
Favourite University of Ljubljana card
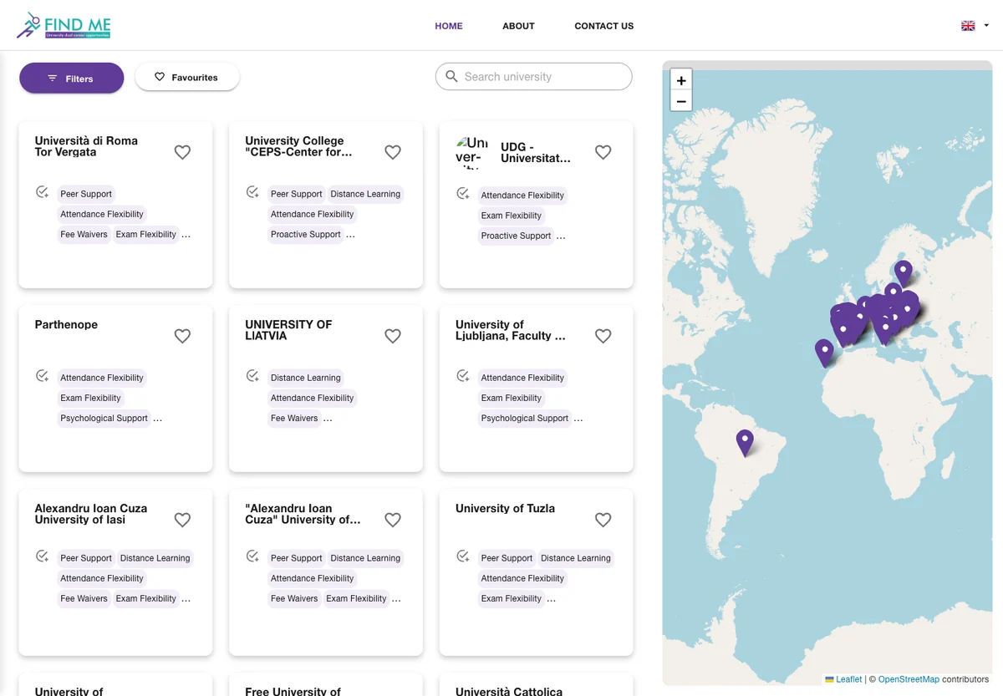(603, 336)
